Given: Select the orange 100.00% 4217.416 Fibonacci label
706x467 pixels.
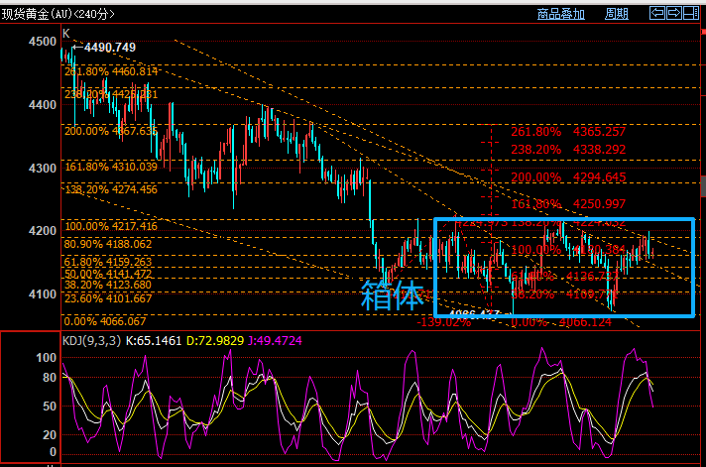Looking at the screenshot, I should (111, 226).
